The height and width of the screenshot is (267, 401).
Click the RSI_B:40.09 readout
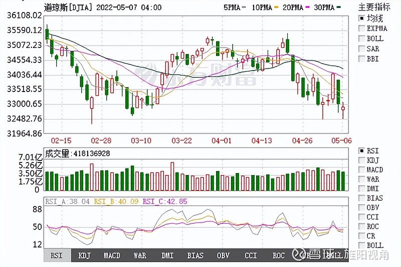tap(116, 201)
